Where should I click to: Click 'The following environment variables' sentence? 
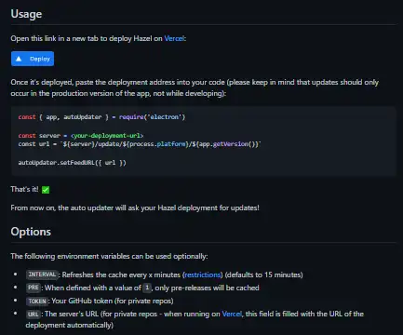pos(109,256)
